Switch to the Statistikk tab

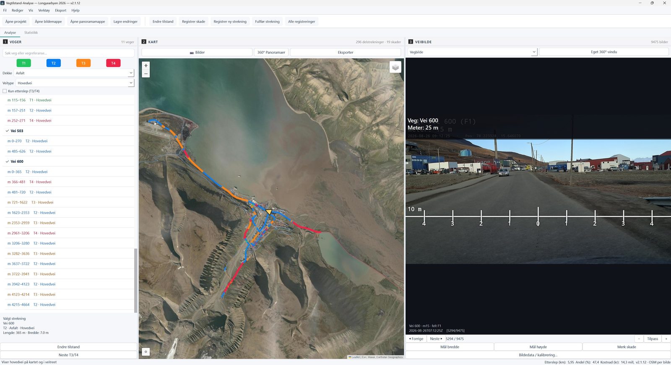[x=31, y=32]
